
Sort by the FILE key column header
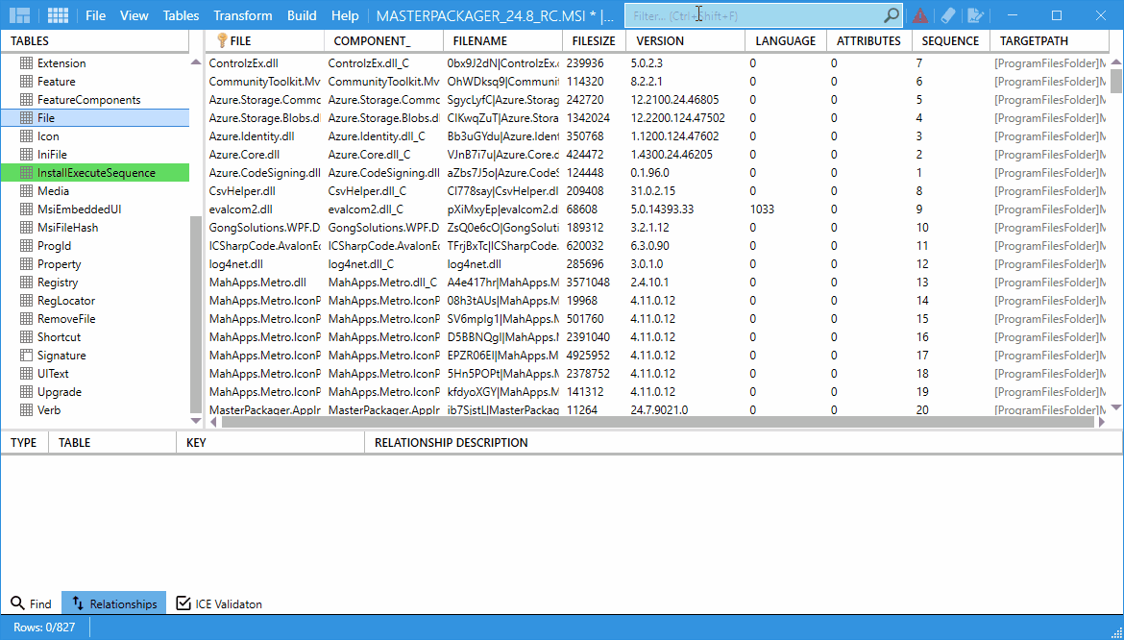[264, 41]
